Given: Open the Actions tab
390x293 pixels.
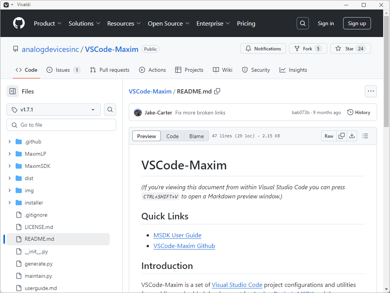Looking at the screenshot, I should 152,70.
